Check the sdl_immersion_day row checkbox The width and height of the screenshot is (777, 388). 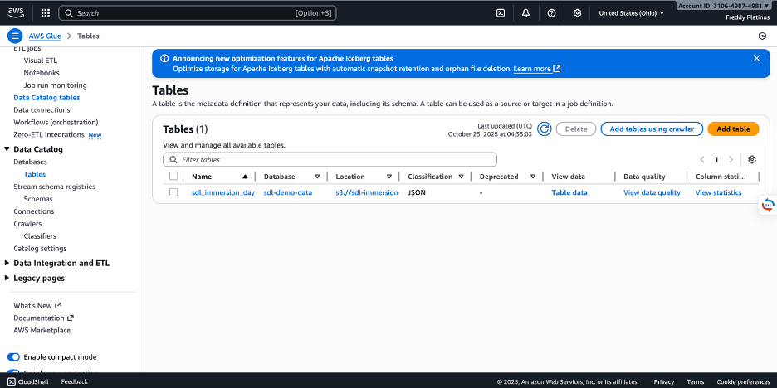[x=173, y=192]
